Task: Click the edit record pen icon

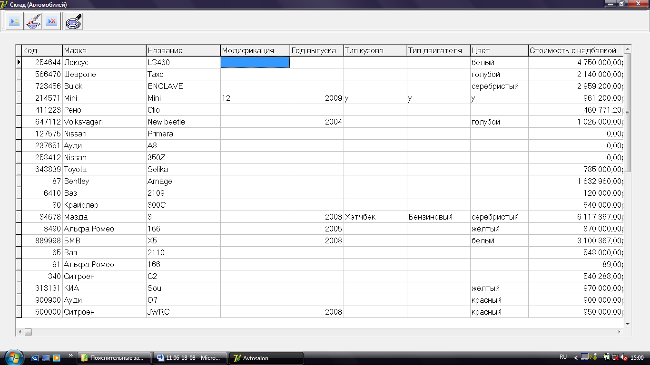Action: tap(33, 21)
